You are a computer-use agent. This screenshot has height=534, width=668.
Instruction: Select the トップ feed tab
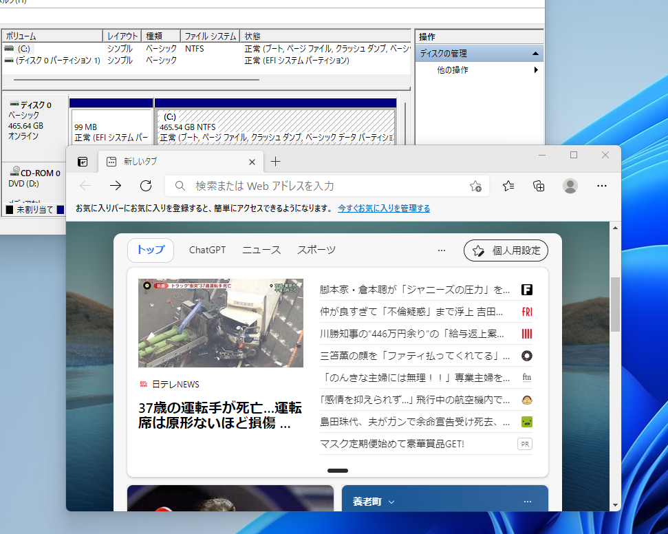[151, 250]
